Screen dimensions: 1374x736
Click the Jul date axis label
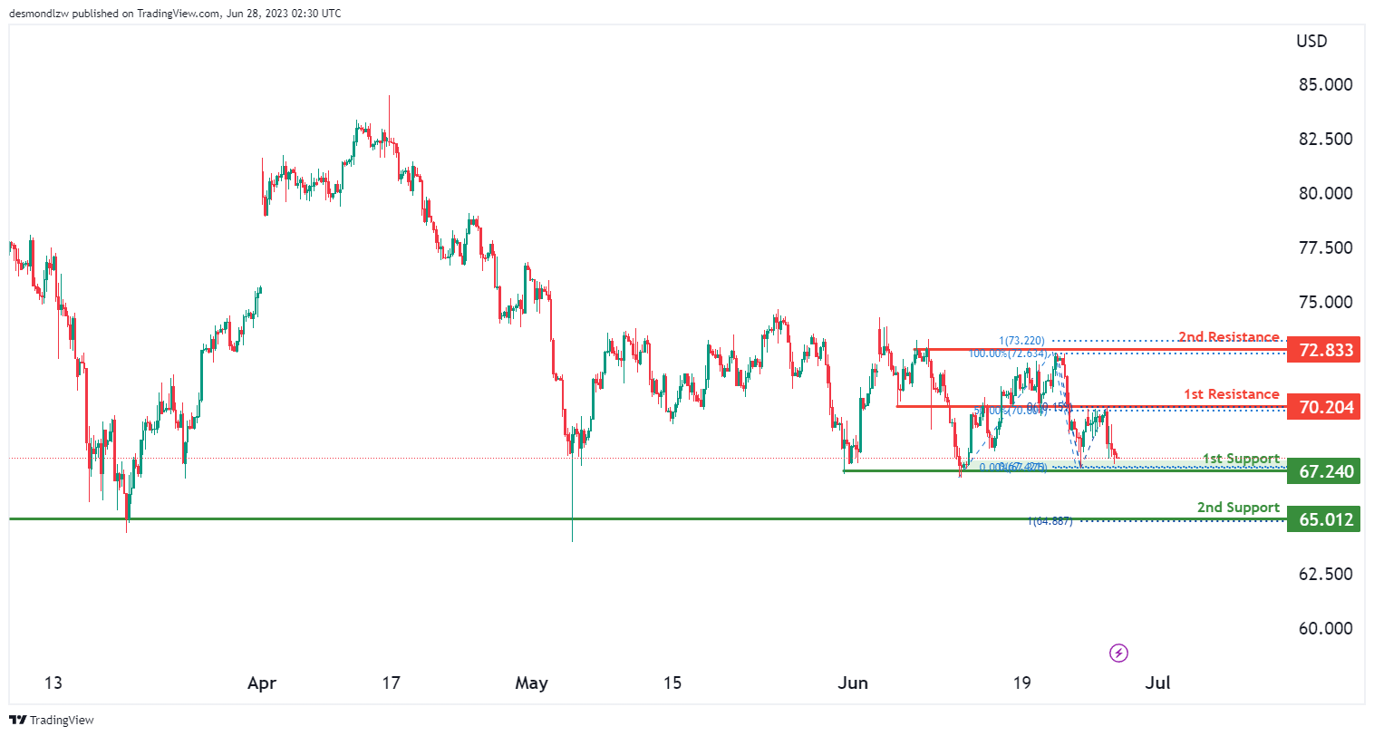pos(1158,683)
